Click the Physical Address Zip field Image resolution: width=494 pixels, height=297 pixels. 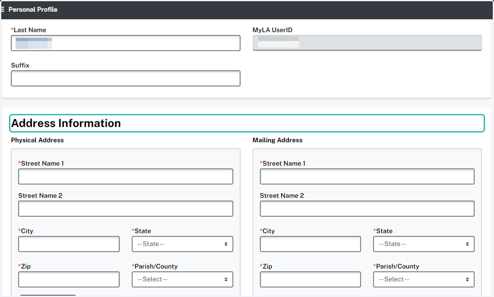[69, 279]
